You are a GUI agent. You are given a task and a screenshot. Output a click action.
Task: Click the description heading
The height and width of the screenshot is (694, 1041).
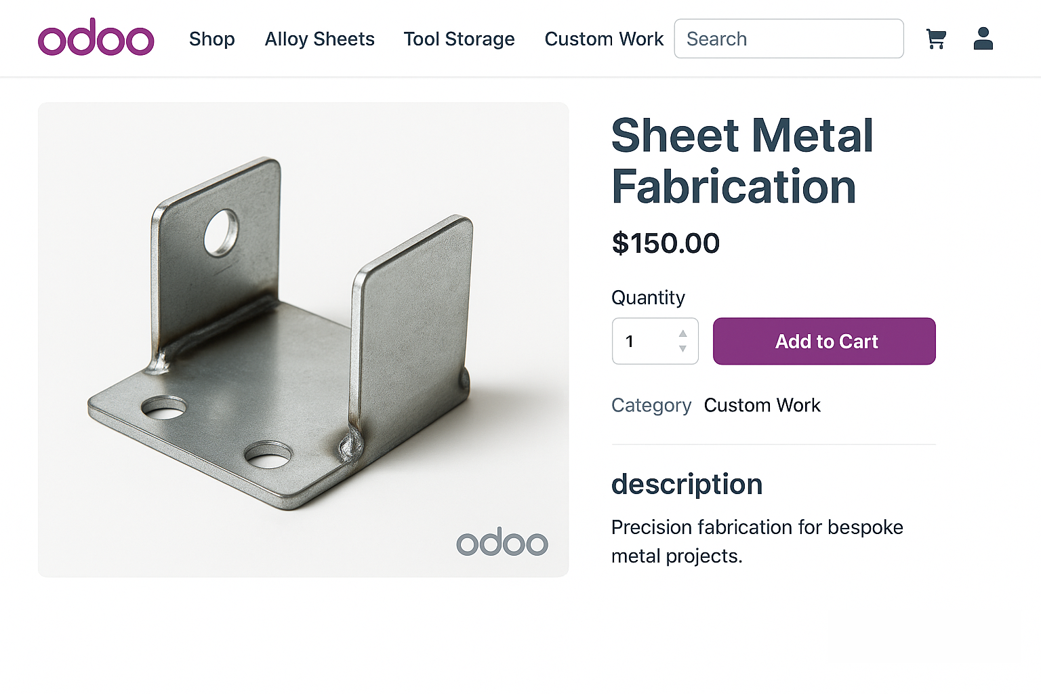(687, 484)
